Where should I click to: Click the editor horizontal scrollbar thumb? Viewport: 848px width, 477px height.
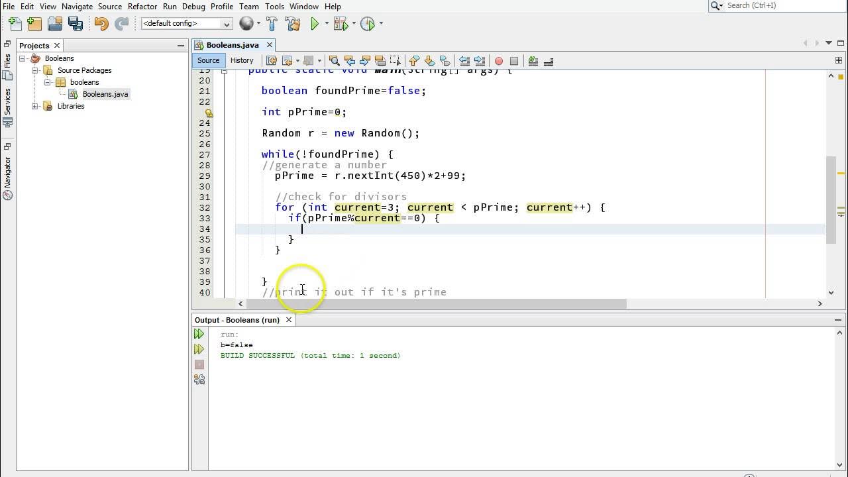pyautogui.click(x=437, y=303)
